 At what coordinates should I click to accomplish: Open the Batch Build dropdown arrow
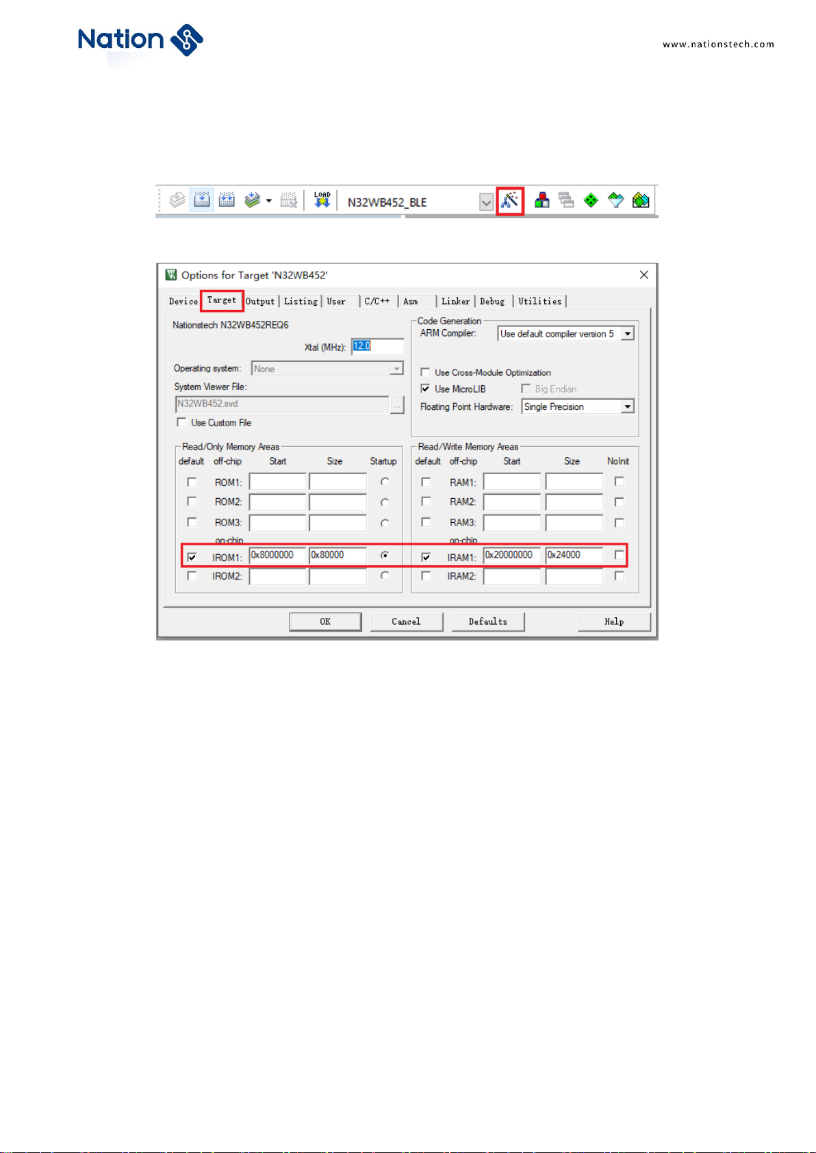click(x=269, y=201)
